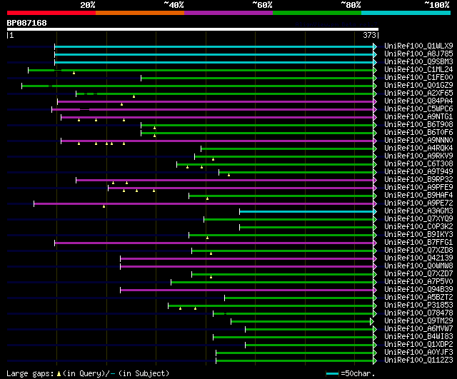Image resolution: width=457 pixels, height=379 pixels.
Task: Click the cyan 50char scale bar
Action: pos(332,373)
